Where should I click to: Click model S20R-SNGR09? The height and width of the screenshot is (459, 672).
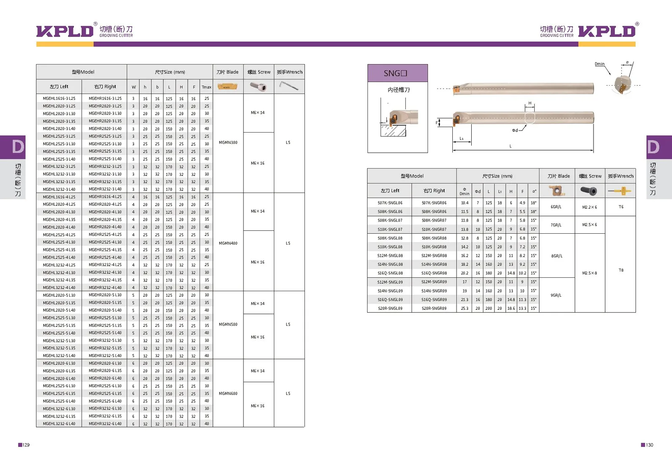(434, 308)
